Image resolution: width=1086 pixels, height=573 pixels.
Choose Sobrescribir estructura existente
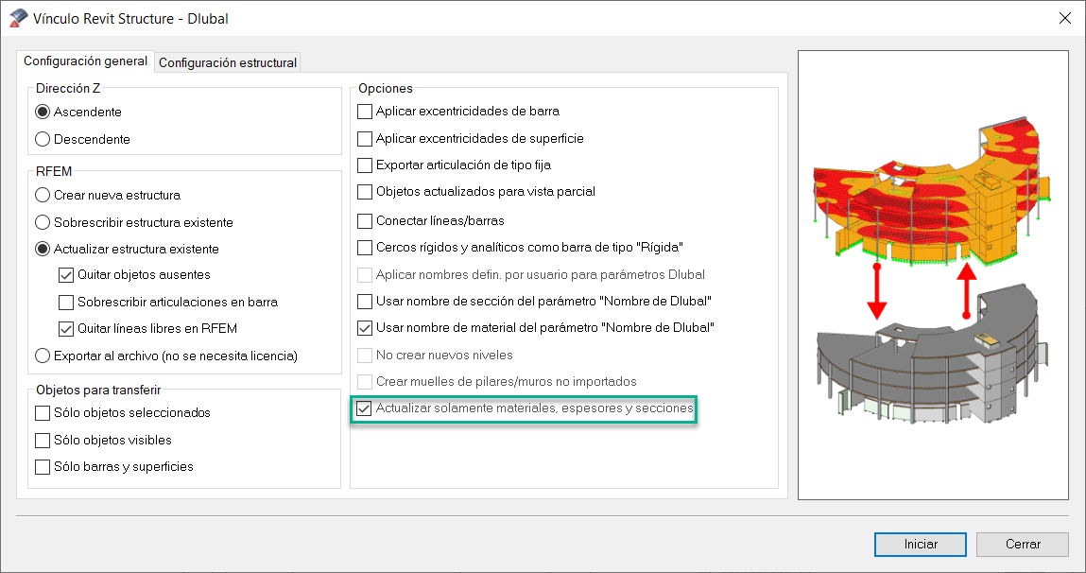[x=43, y=222]
